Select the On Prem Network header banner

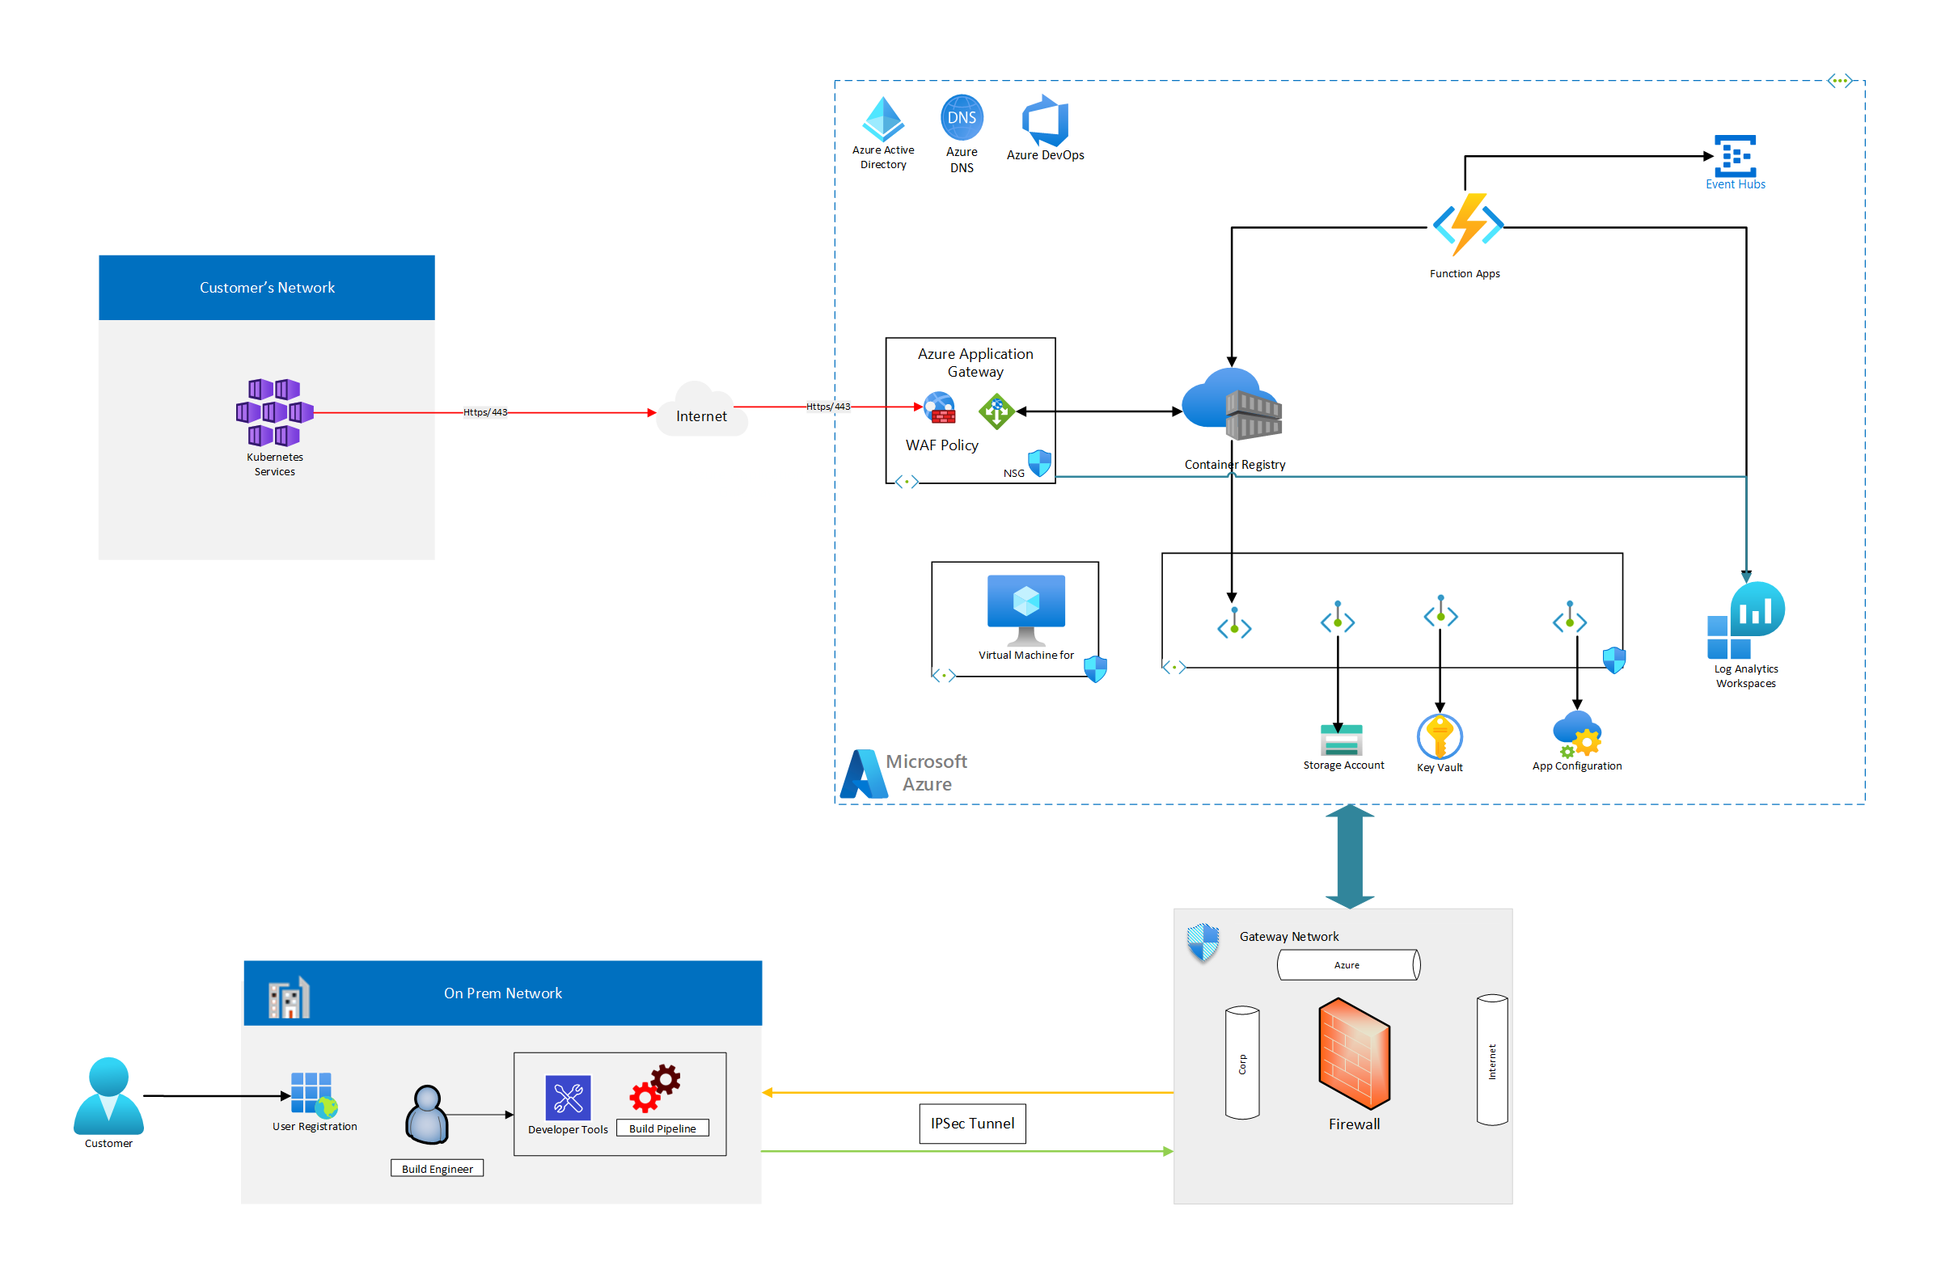click(502, 993)
